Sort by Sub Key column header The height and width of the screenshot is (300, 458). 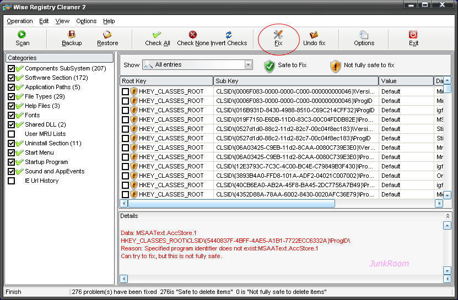(x=296, y=81)
